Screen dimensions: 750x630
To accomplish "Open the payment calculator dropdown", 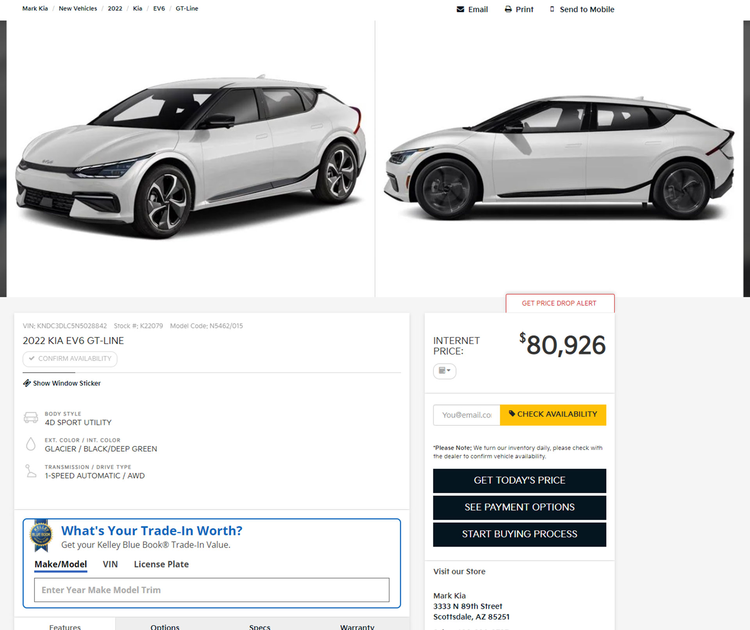I will tap(445, 371).
